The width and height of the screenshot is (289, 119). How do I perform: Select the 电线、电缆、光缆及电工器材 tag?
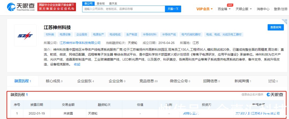(x=223, y=34)
